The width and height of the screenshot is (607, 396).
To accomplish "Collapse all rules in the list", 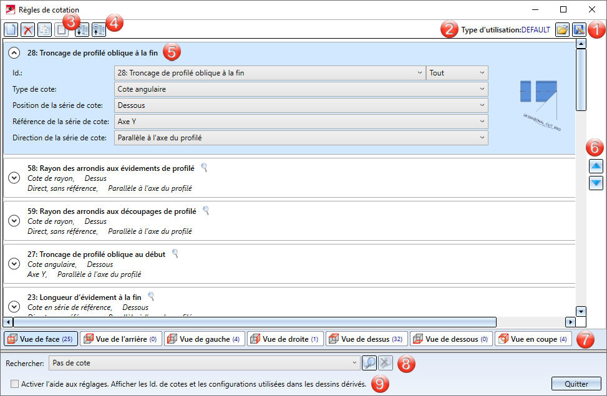I will [x=99, y=29].
